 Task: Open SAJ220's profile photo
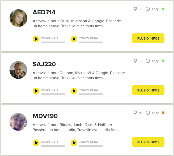(18, 70)
